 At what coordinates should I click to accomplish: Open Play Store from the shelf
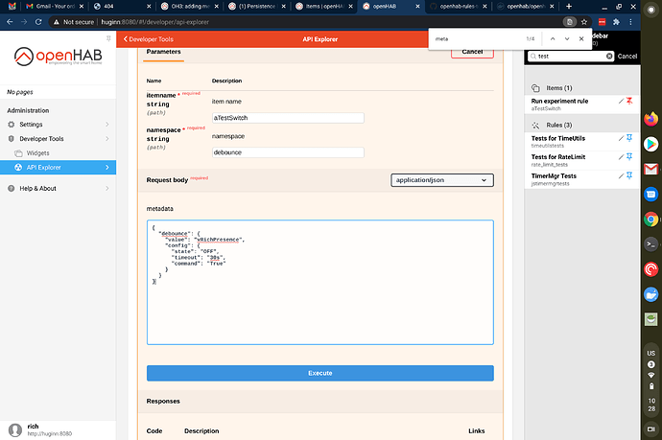(x=651, y=145)
